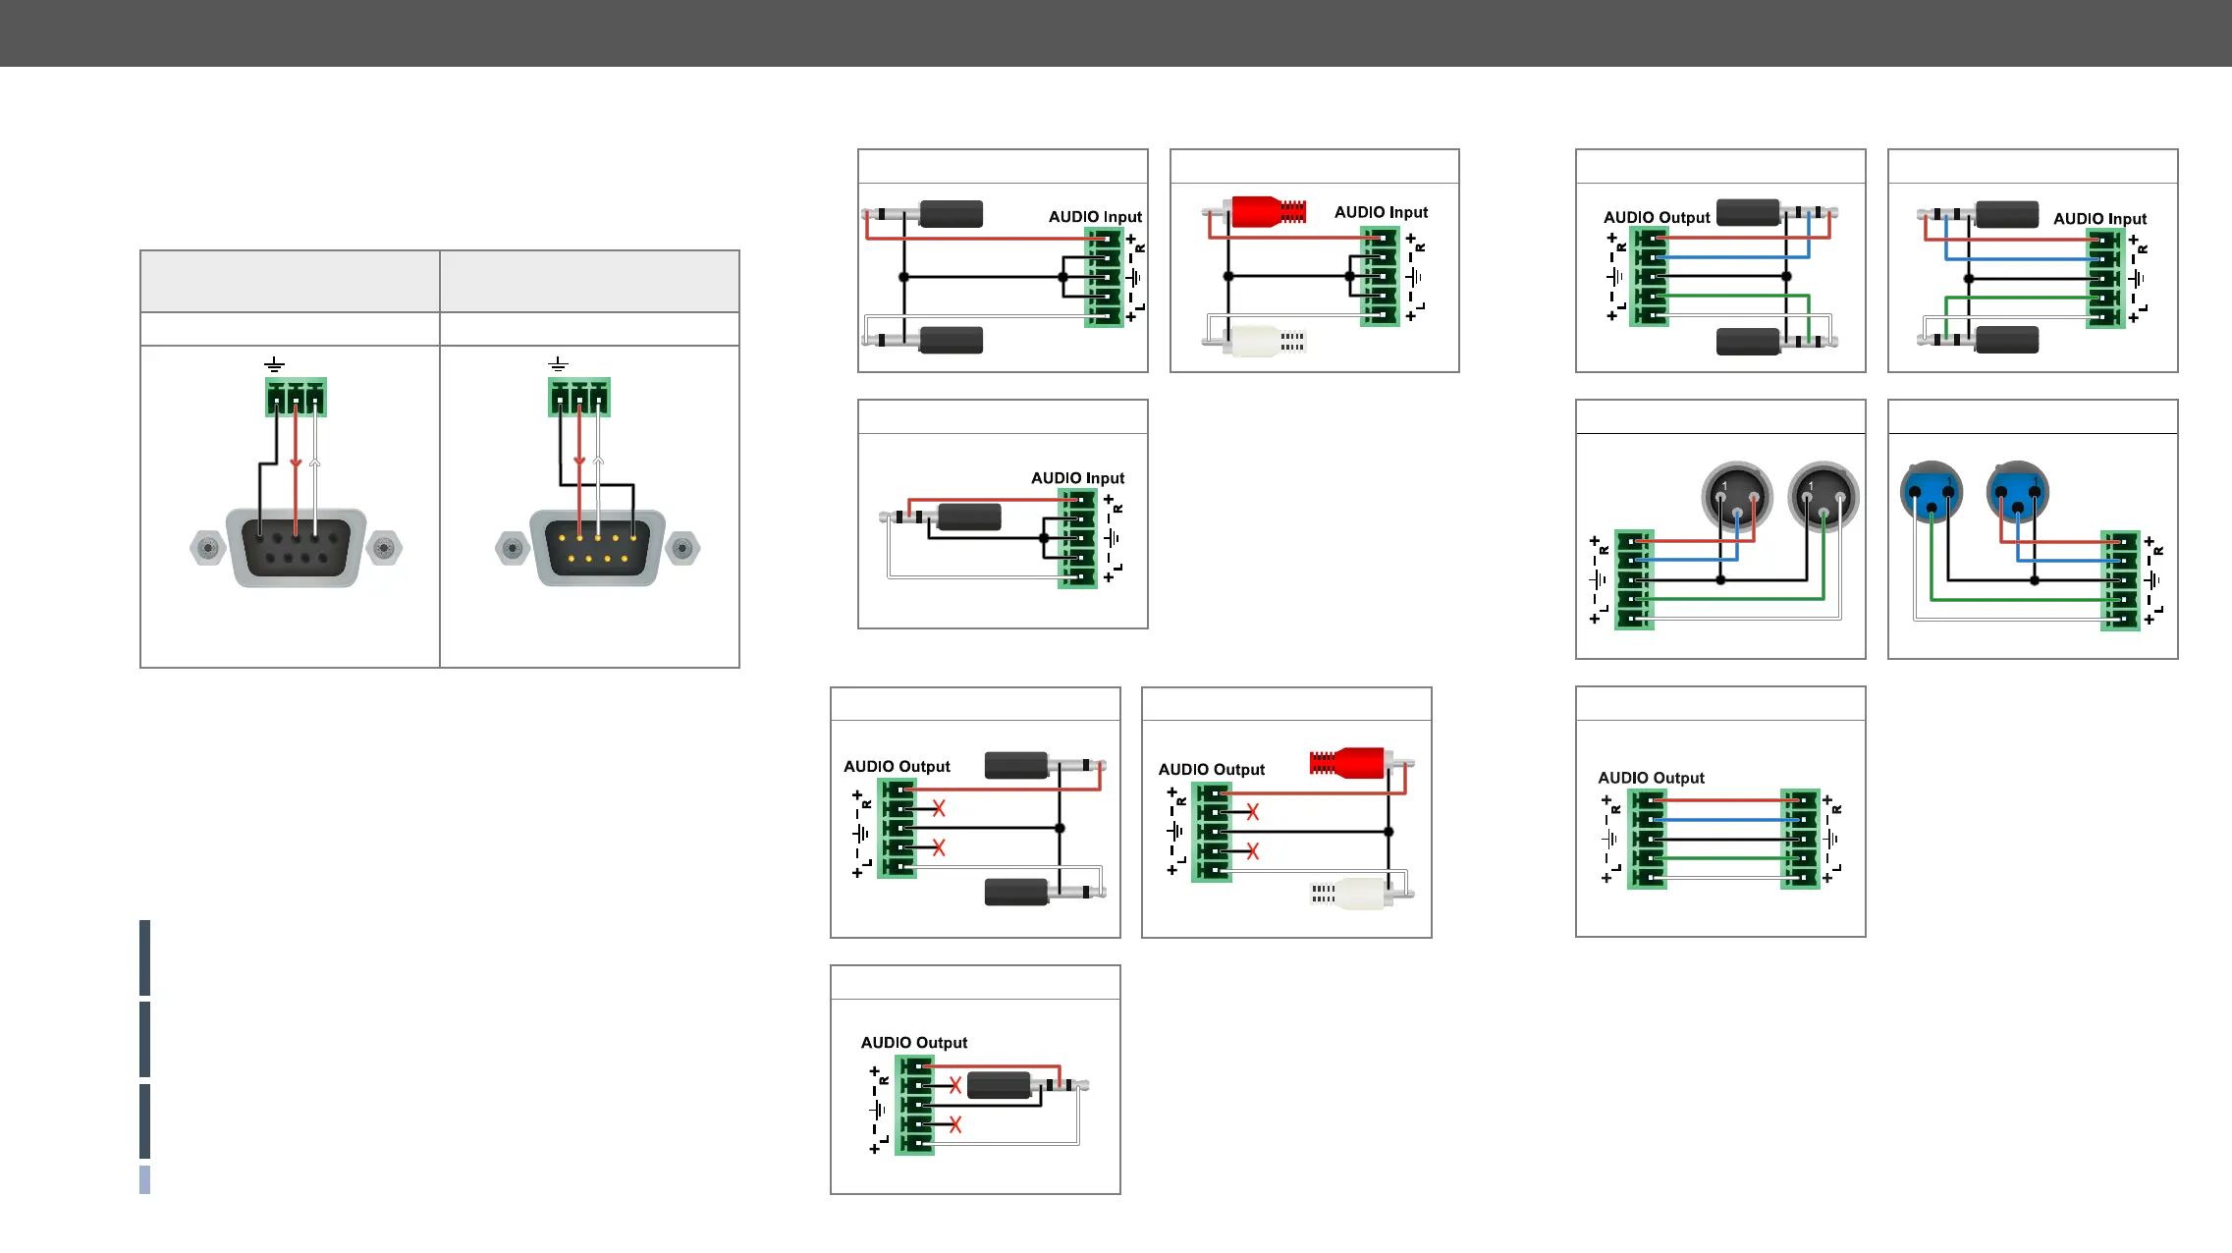Click 'AUDIO Output' label in single-jack diagram
This screenshot has width=2232, height=1253.
(913, 1043)
